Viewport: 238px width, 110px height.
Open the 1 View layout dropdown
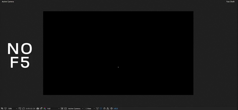tap(90, 108)
